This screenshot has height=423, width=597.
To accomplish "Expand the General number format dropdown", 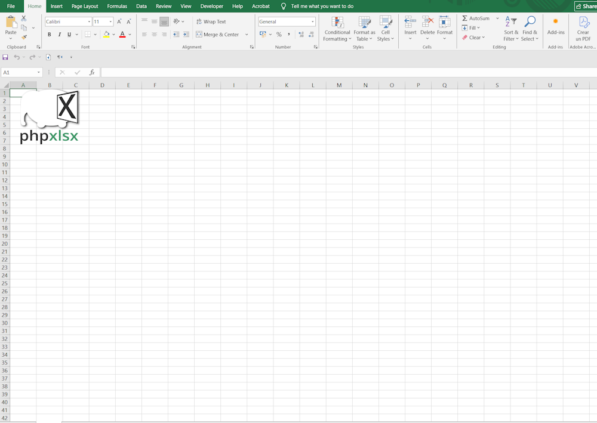I will coord(312,22).
